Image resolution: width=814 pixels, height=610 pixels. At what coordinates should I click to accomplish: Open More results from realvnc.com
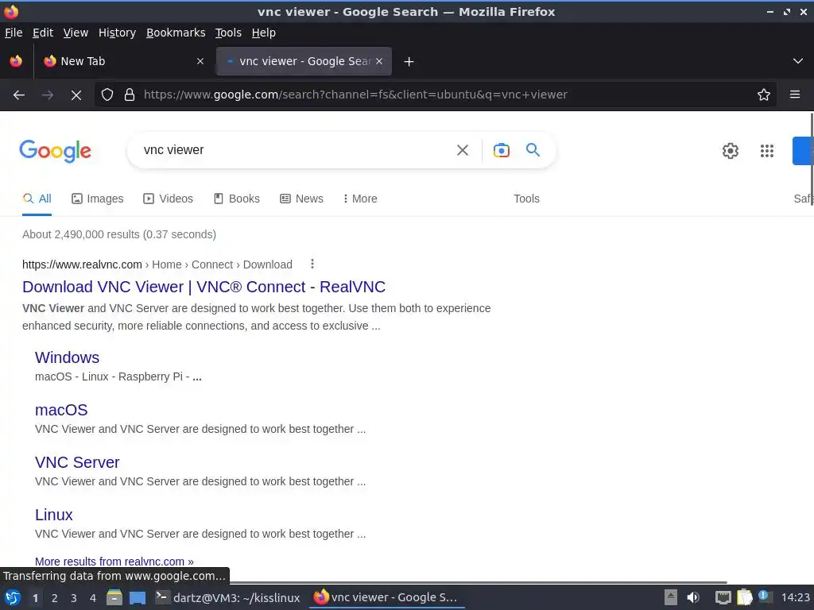pos(114,562)
